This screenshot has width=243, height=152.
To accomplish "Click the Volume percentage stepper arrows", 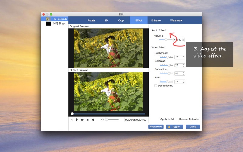I will click(x=183, y=40).
